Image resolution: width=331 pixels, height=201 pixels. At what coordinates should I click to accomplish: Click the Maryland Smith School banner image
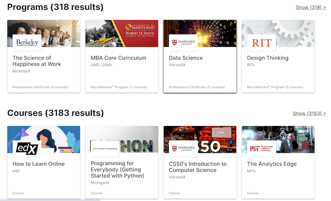[122, 33]
